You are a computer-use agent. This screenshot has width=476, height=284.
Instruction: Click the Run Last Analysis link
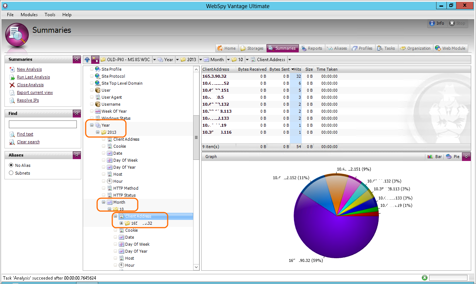pos(33,77)
